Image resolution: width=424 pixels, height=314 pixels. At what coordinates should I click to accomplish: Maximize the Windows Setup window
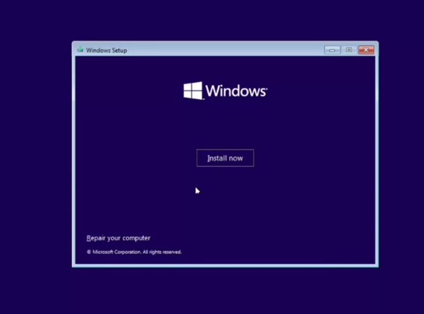[349, 50]
